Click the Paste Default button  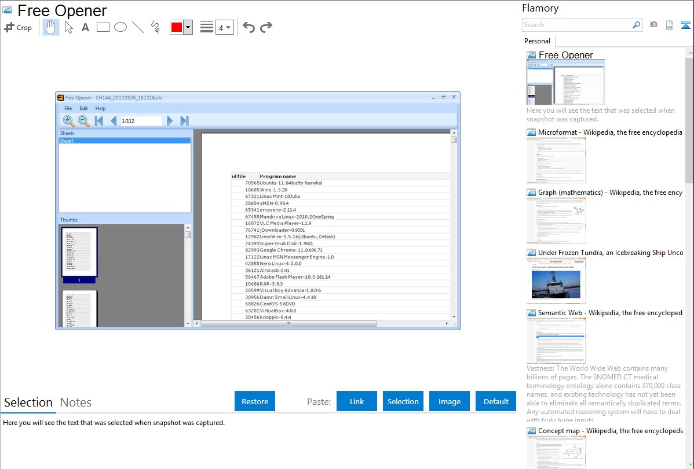[x=496, y=401]
